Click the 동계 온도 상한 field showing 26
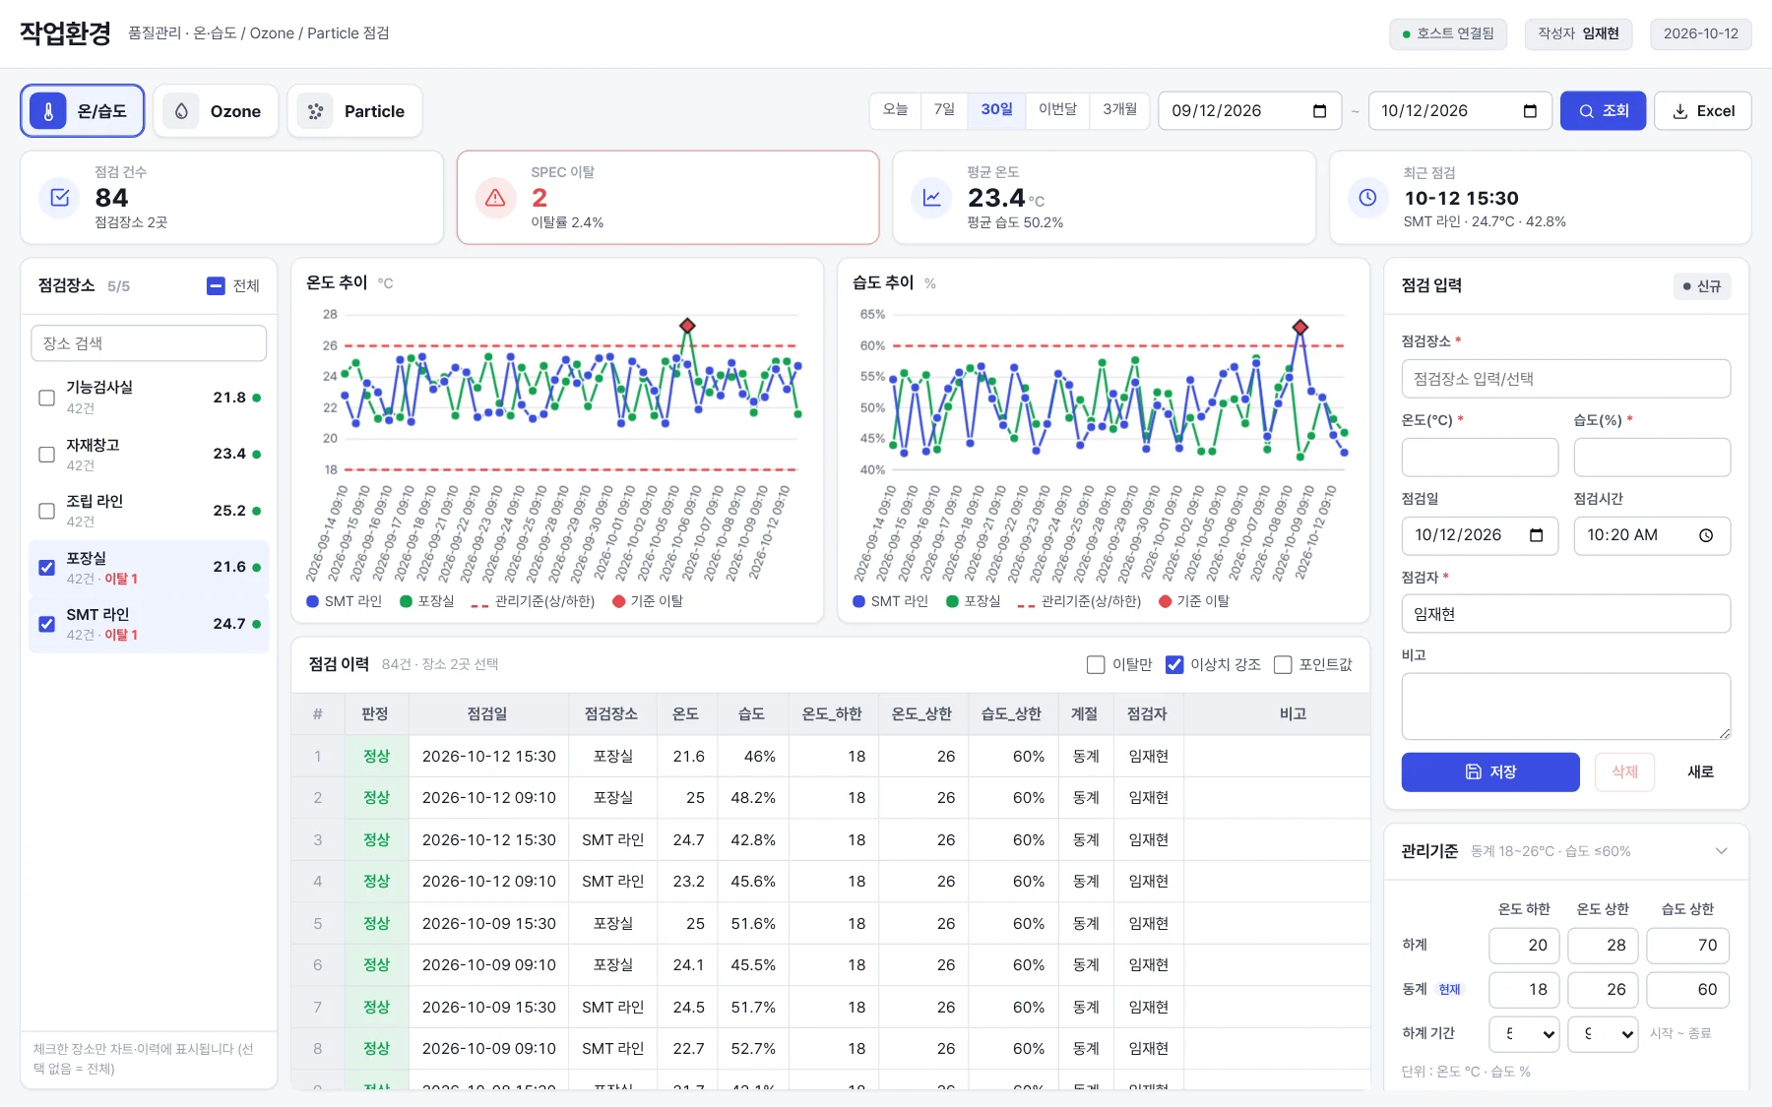 tap(1603, 990)
